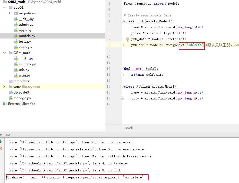The image size is (239, 183).
Task: Click the urls.py file icon
Action: (x=16, y=70)
